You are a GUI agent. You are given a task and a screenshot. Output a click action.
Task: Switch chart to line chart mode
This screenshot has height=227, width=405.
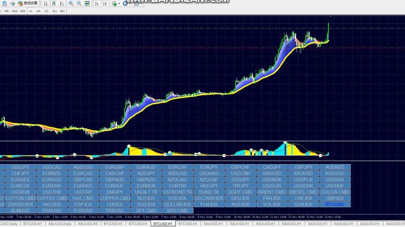tap(62, 3)
